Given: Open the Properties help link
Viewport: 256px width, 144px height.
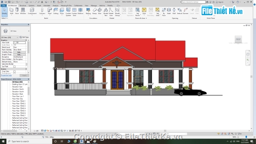Looking at the screenshot, I should tap(6, 75).
